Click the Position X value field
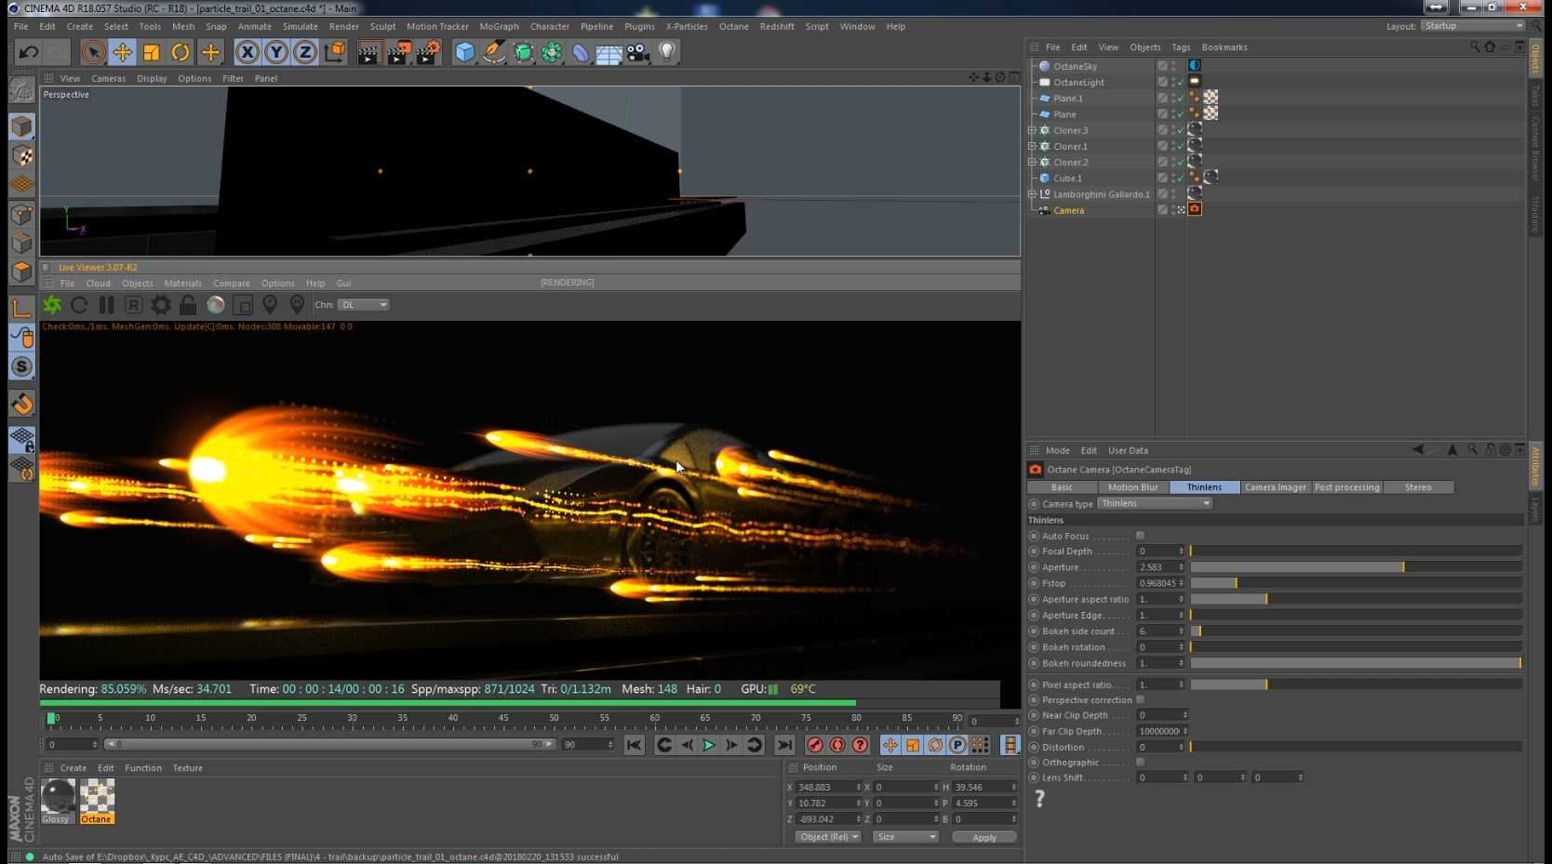 [x=826, y=788]
